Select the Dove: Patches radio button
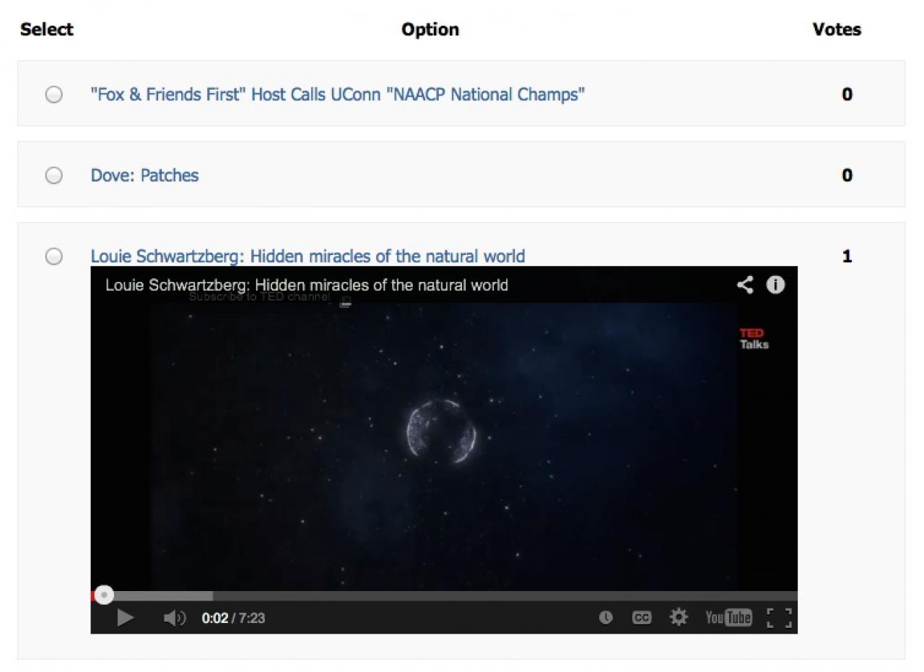924x672 pixels. tap(54, 176)
